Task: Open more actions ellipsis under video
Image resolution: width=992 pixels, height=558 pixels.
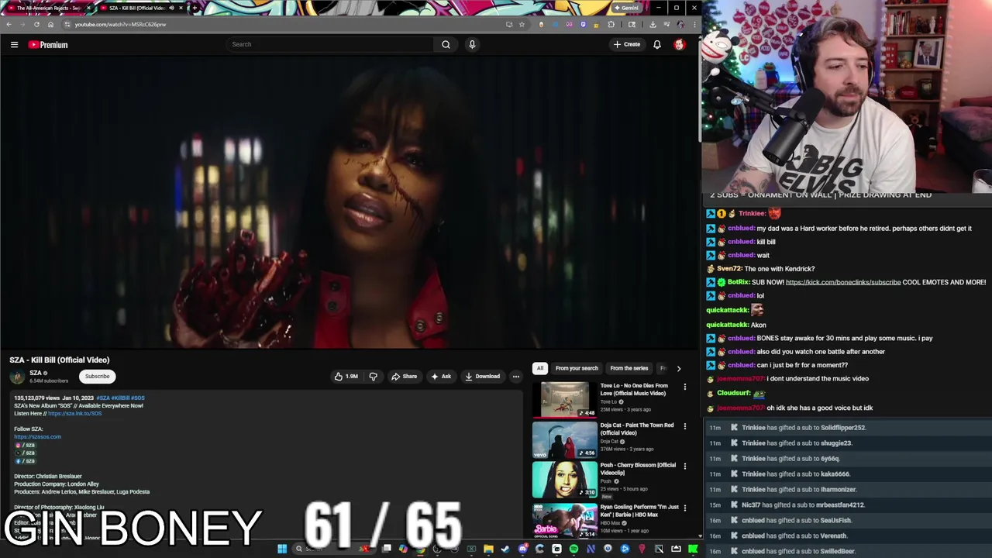Action: click(x=515, y=377)
